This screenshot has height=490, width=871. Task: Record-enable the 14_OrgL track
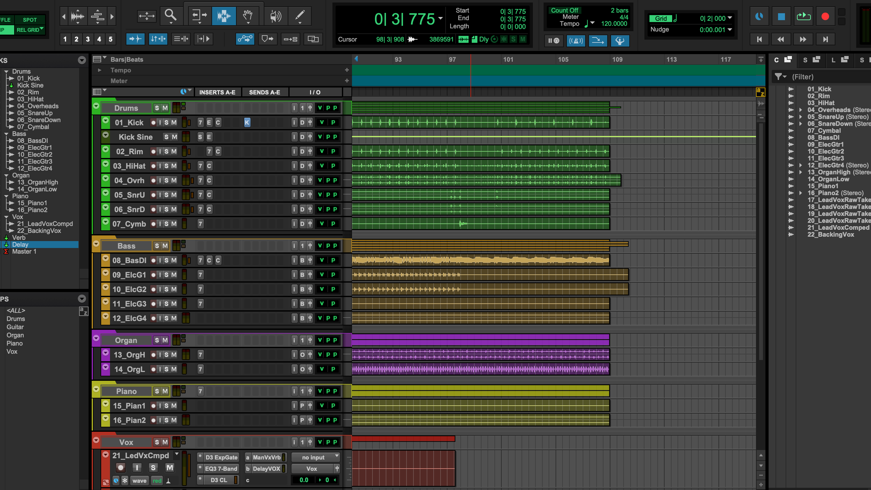point(153,369)
